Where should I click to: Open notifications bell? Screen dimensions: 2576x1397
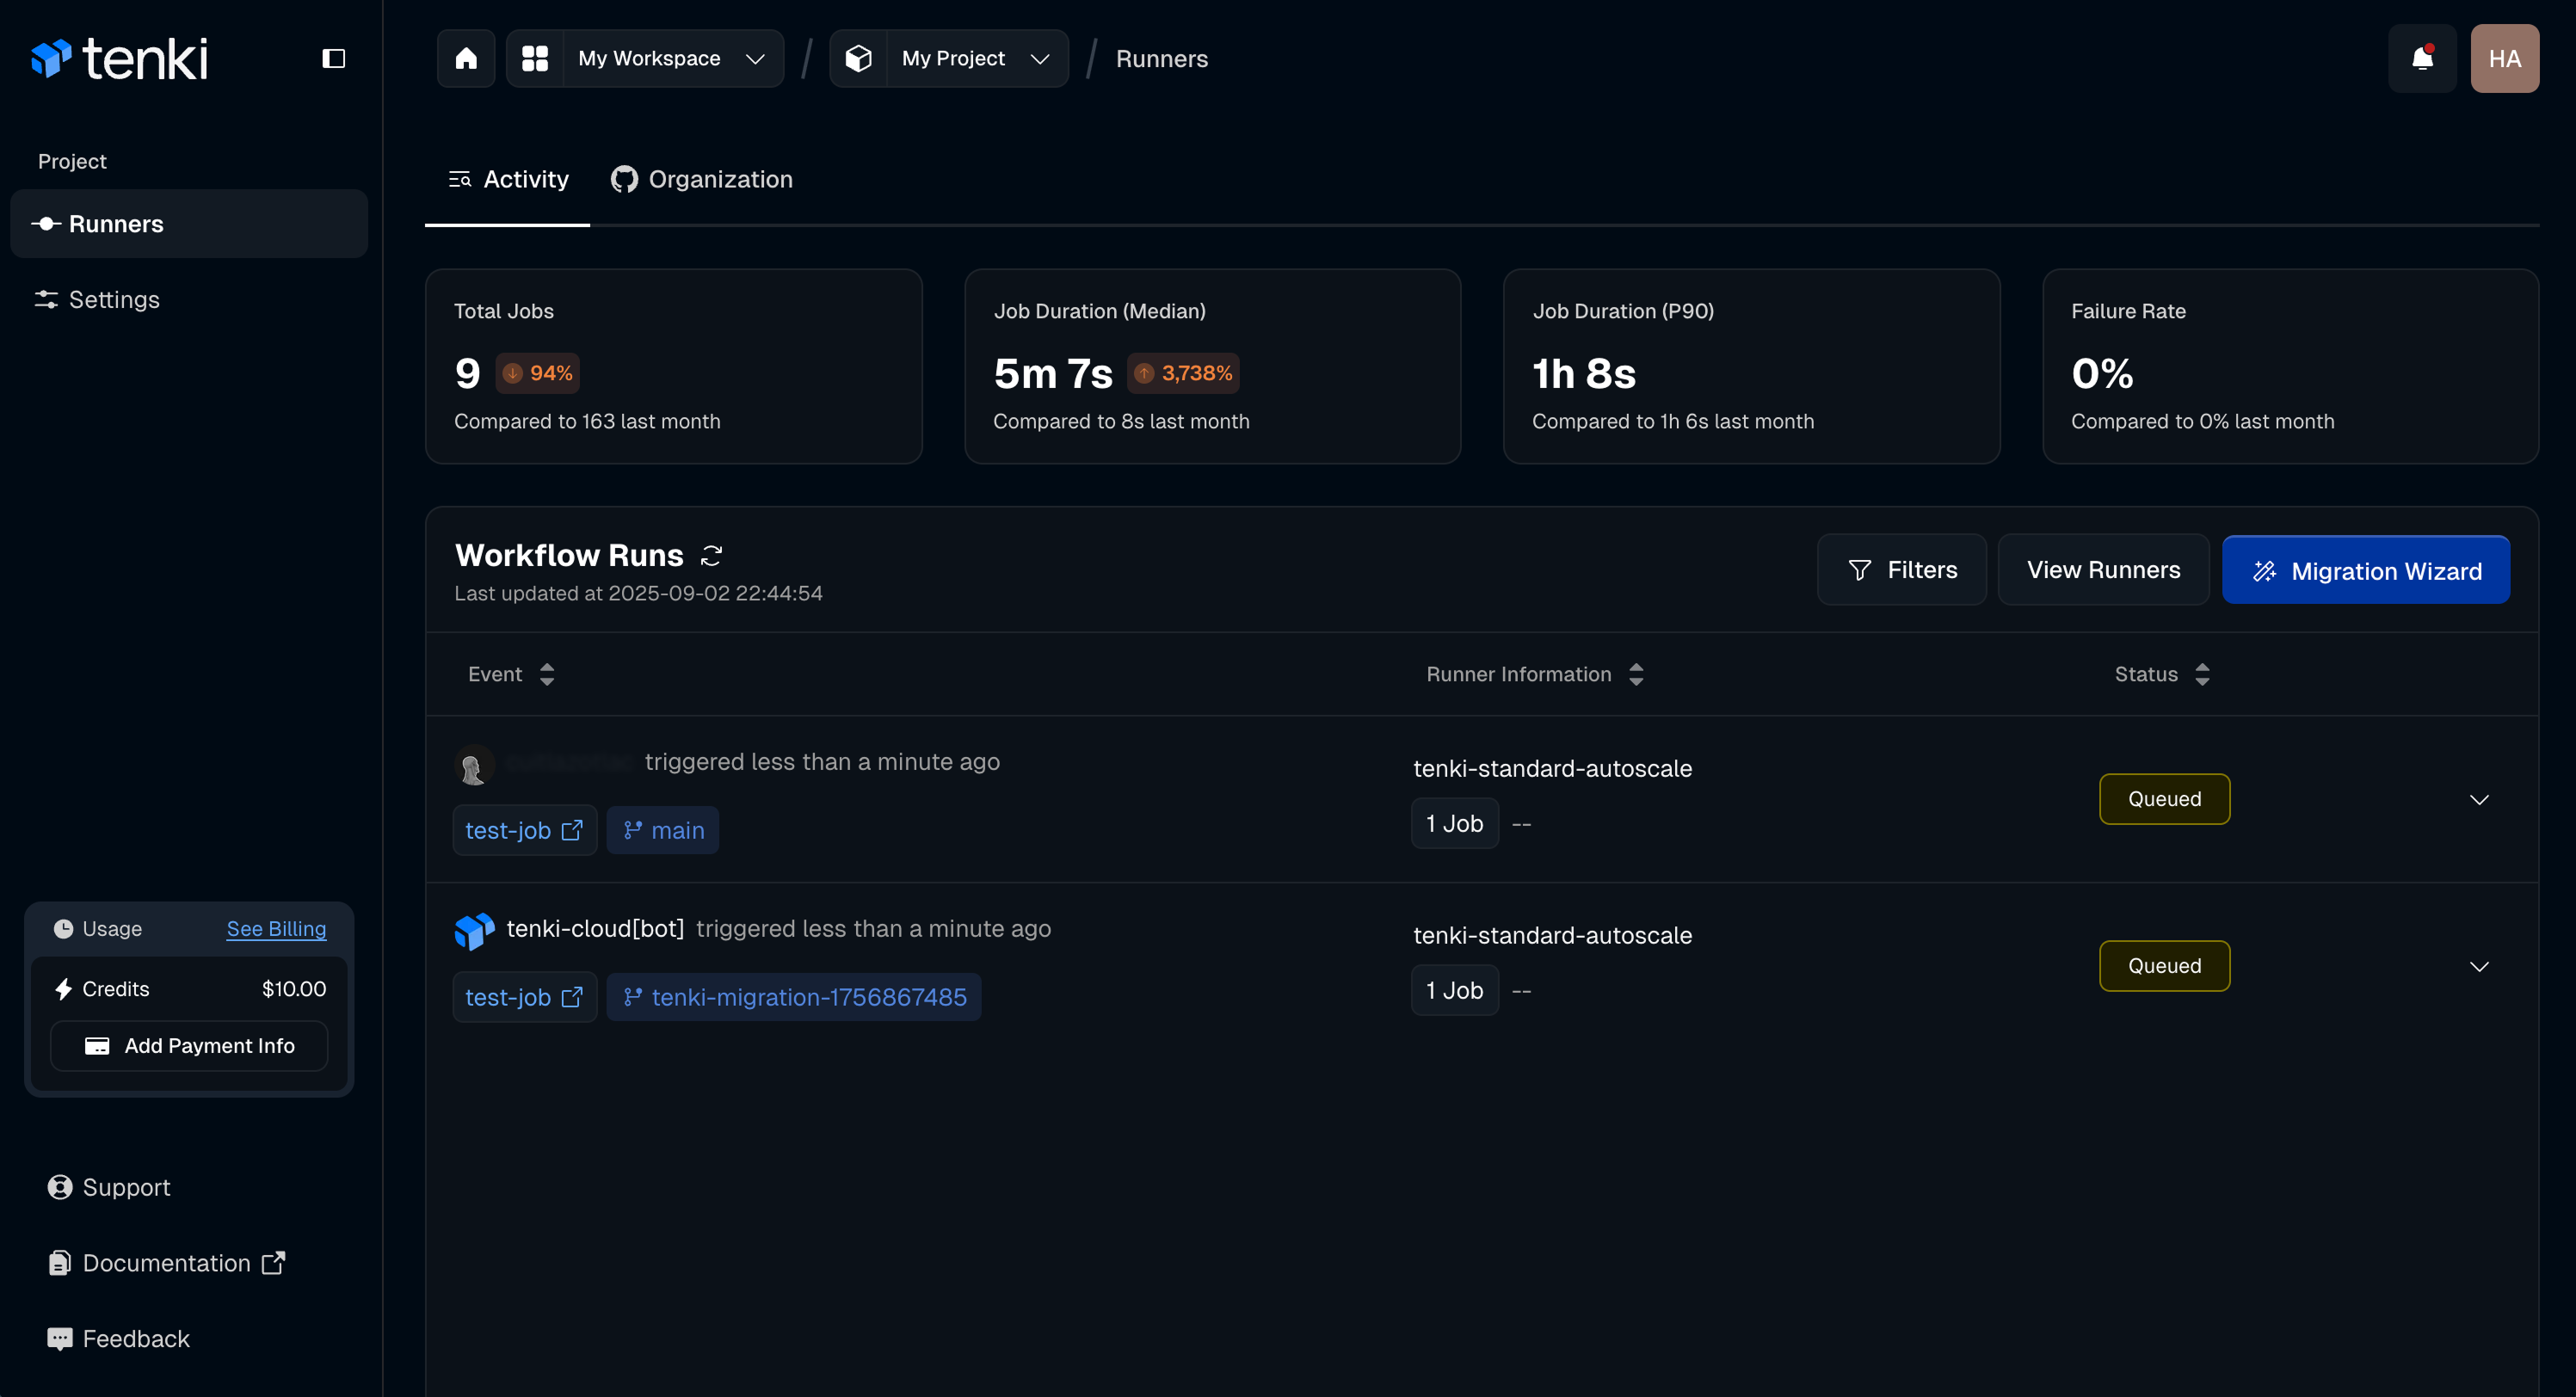point(2421,58)
